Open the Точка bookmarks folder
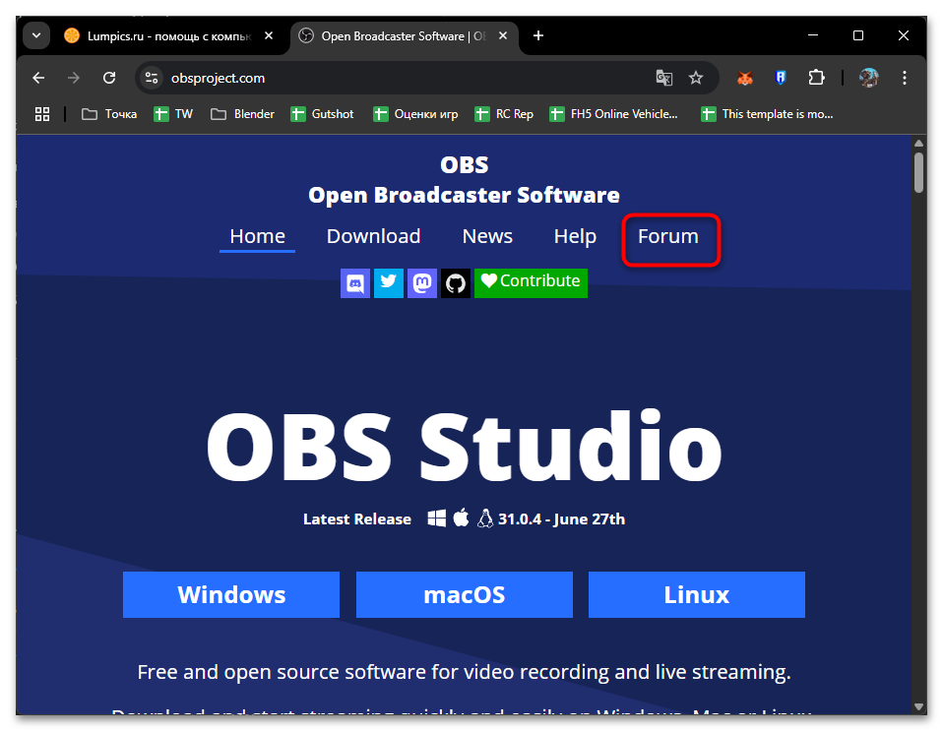The width and height of the screenshot is (943, 731). (107, 113)
